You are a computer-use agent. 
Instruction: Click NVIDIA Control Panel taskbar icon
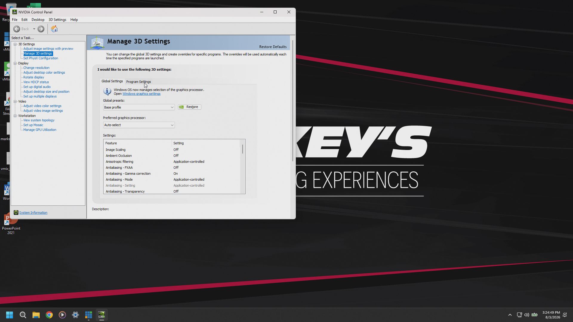pyautogui.click(x=102, y=315)
